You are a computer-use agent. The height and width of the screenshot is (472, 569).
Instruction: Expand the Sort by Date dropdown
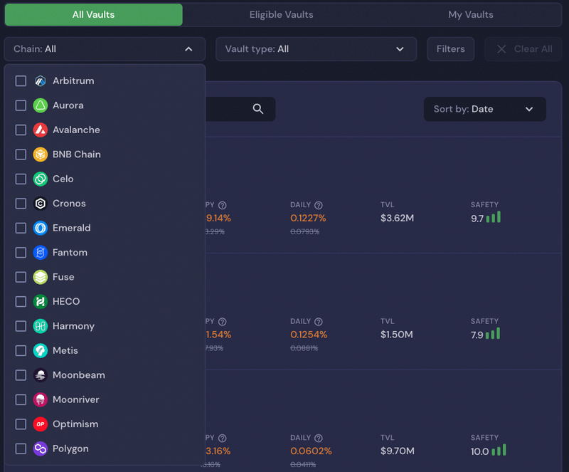(484, 109)
